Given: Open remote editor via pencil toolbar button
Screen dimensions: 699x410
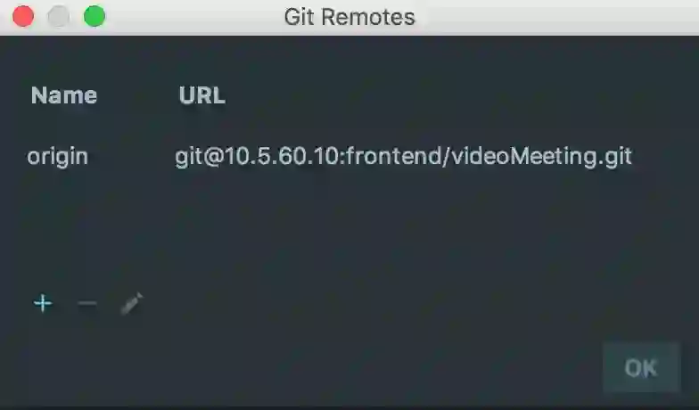Looking at the screenshot, I should (132, 303).
